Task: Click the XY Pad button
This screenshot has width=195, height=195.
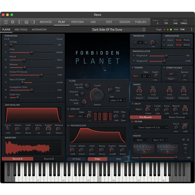Action: point(76,159)
